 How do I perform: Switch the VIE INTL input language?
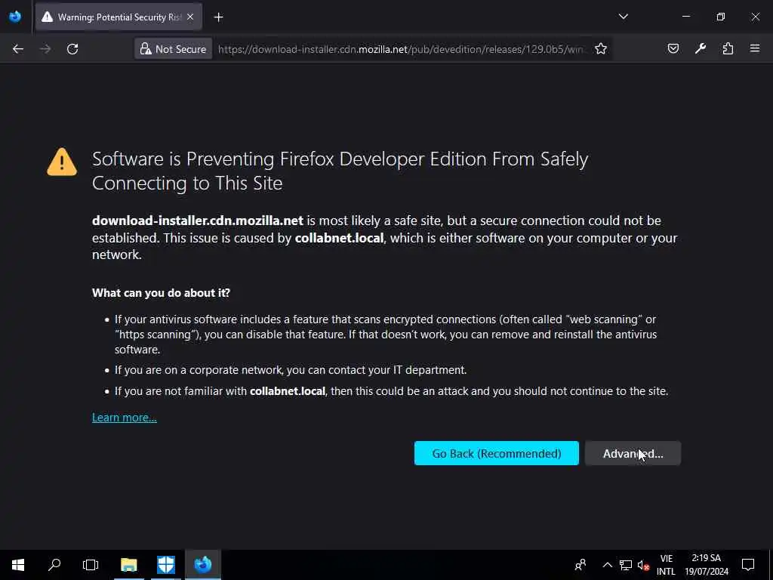[666, 565]
